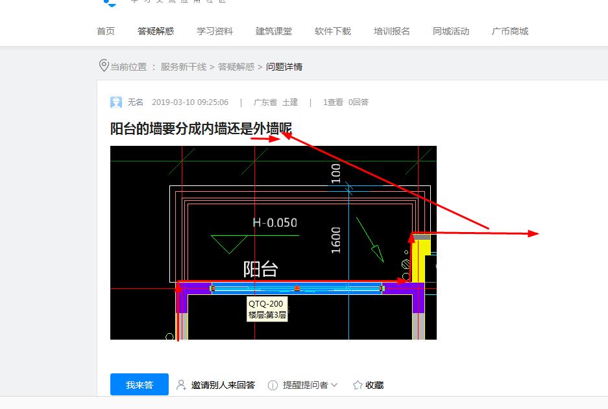Click the question title 阳台的墙要分成内墙还是外墙呢
Viewport: 608px width, 409px height.
coord(201,128)
